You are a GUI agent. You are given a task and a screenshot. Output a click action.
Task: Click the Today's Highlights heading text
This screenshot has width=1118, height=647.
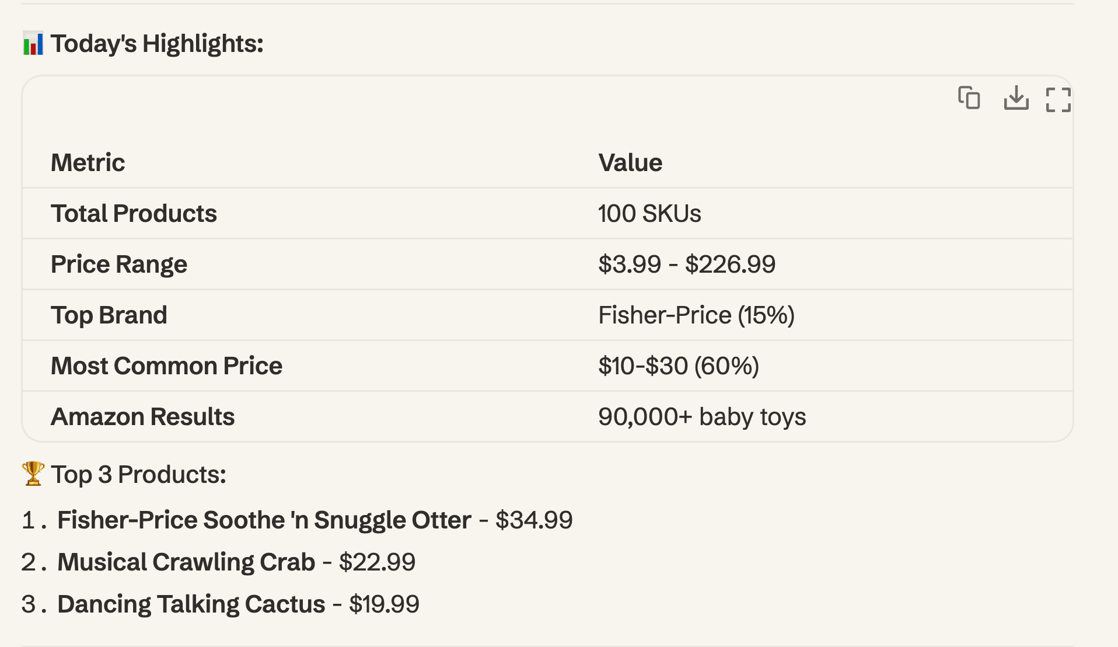(156, 43)
